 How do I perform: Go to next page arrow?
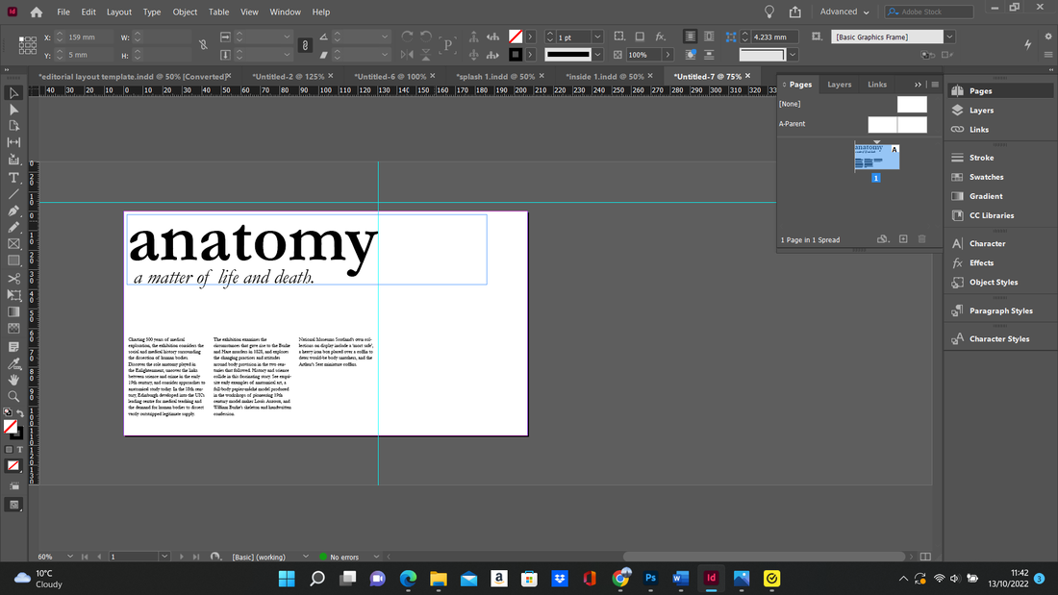182,557
